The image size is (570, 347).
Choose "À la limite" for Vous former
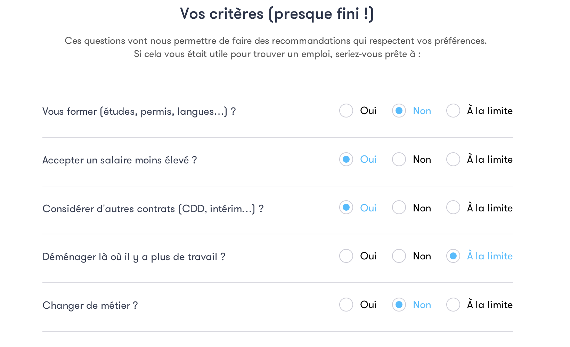(x=453, y=111)
